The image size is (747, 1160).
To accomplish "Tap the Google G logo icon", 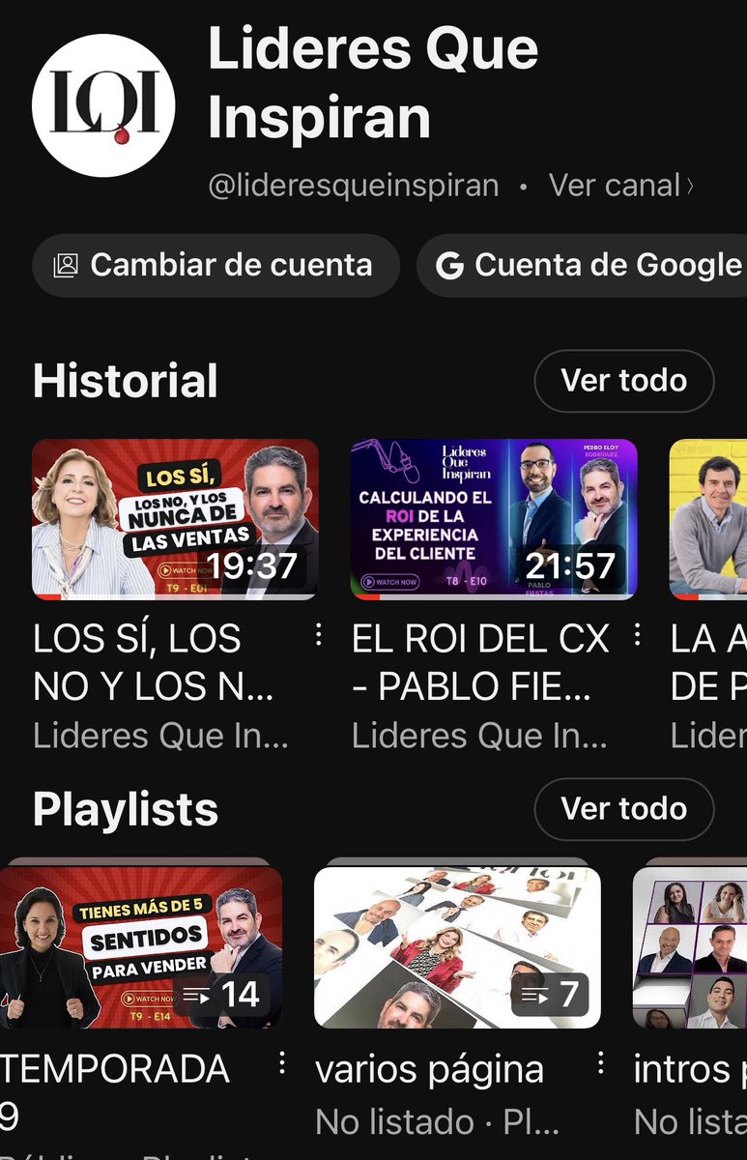I will tap(449, 266).
